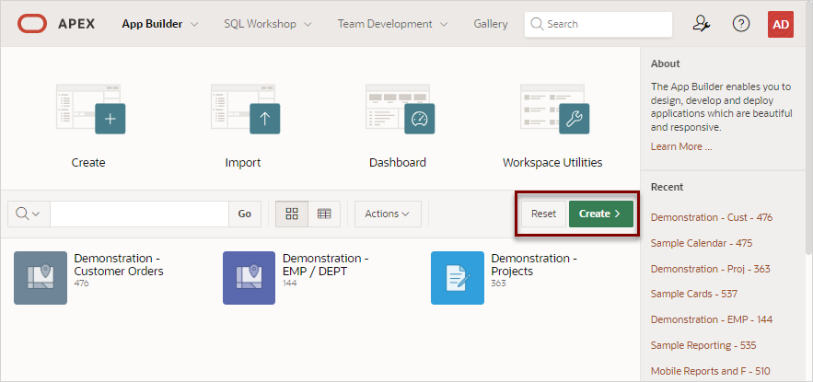813x382 pixels.
Task: Open the SQL Workshop menu item
Action: point(260,24)
